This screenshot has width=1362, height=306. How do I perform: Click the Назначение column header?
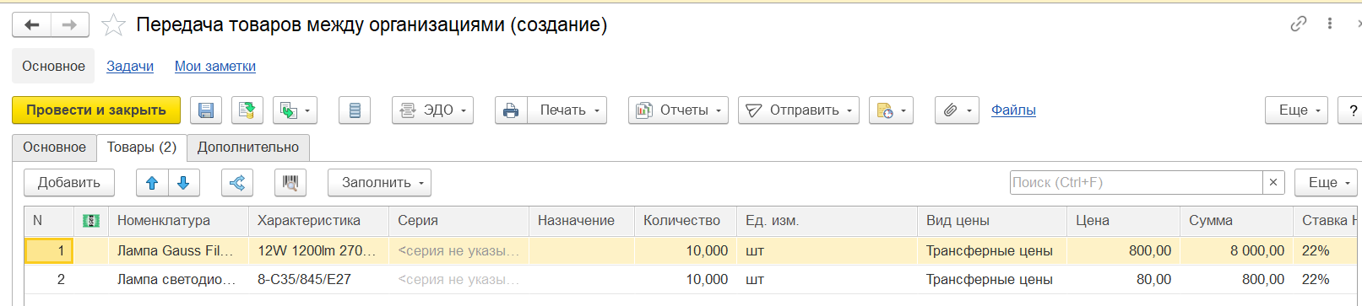tap(582, 221)
